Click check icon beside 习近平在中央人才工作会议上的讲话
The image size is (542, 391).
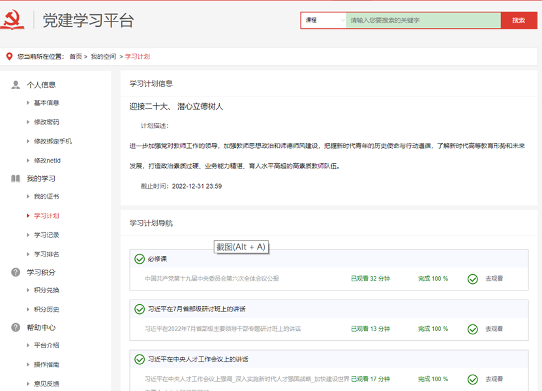(139, 359)
